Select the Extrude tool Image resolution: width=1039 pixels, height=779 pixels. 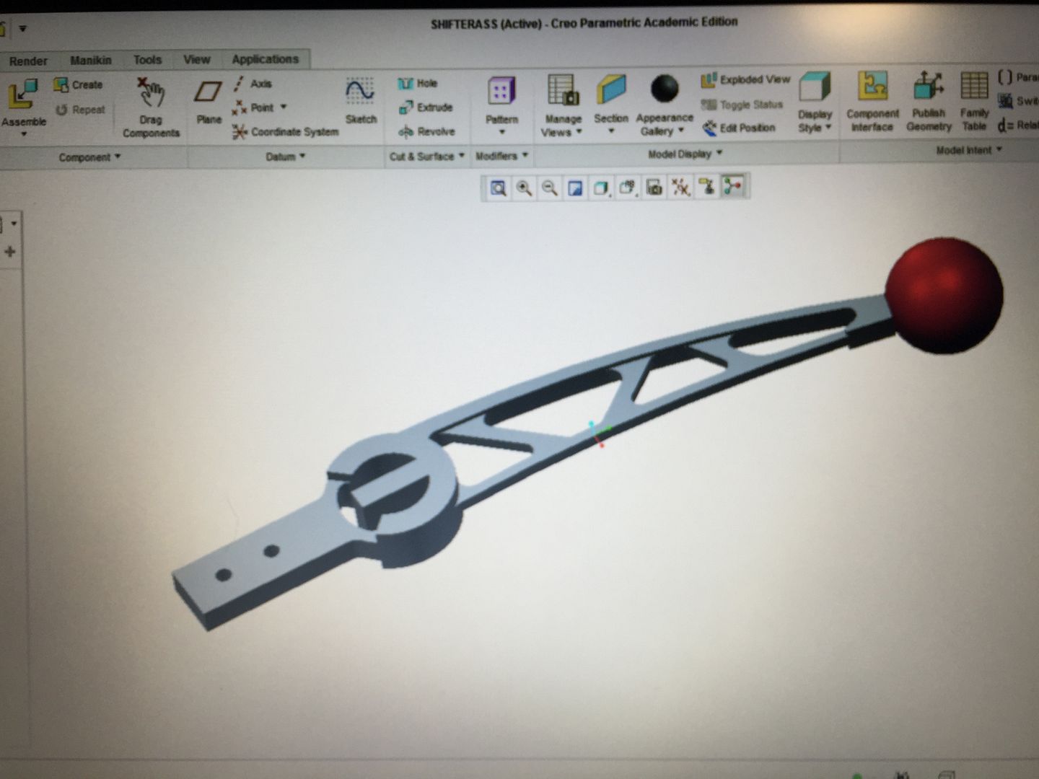click(x=426, y=107)
